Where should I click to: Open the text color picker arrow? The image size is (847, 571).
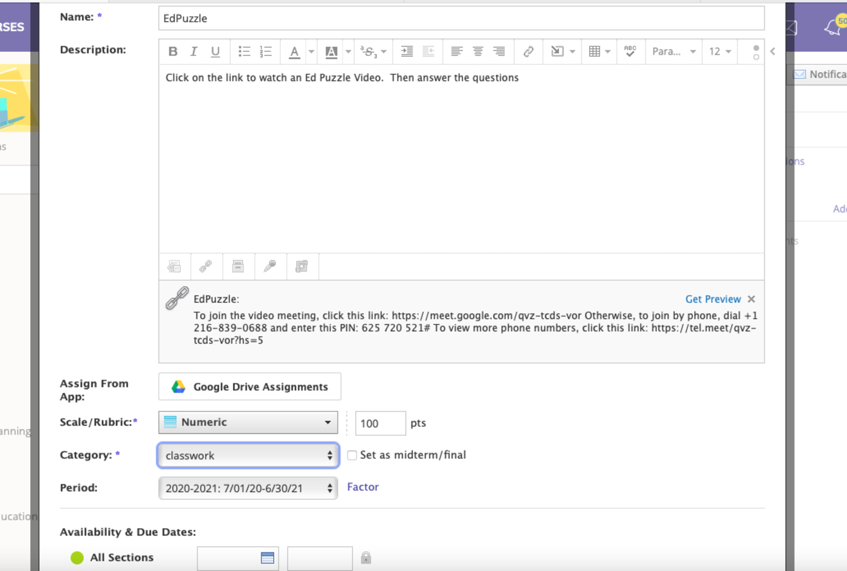pyautogui.click(x=311, y=52)
